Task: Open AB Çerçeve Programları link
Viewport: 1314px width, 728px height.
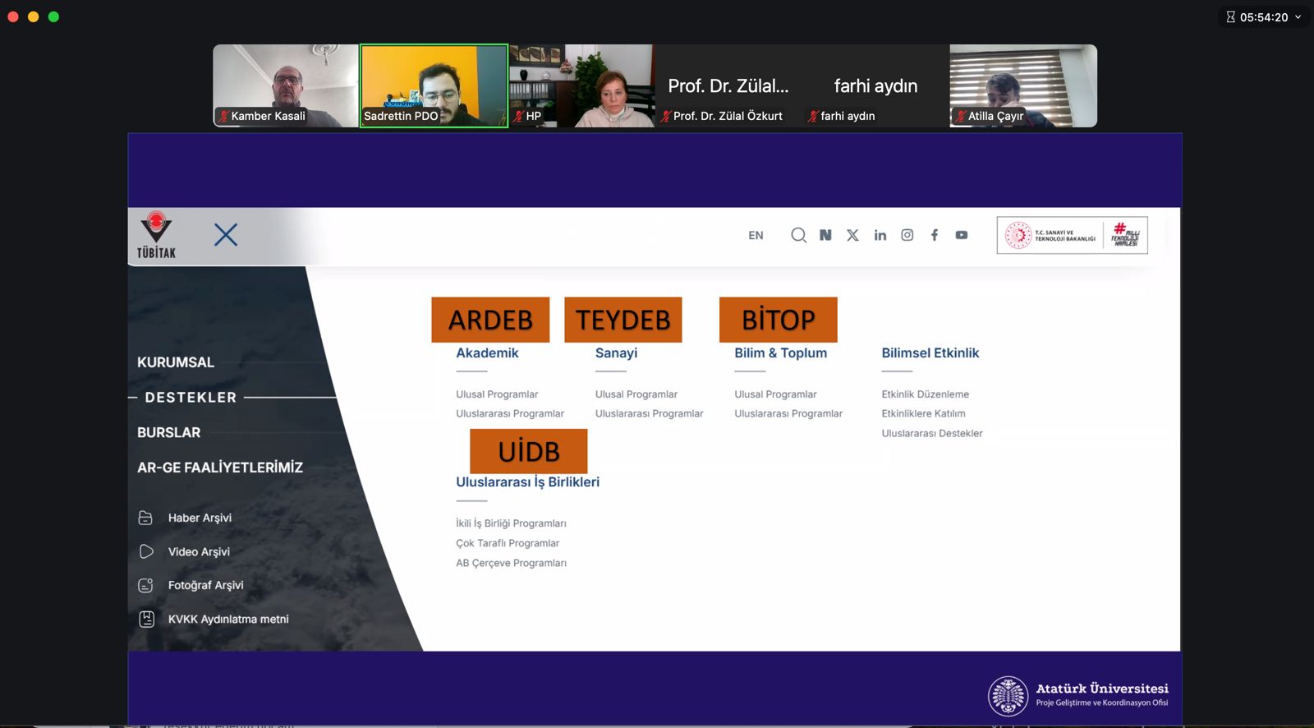Action: pos(511,563)
